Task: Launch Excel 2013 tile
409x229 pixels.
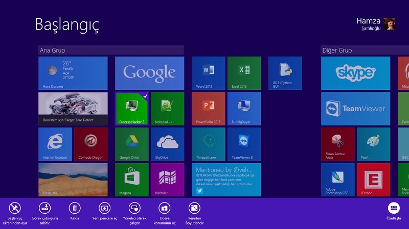Action: pos(244,73)
